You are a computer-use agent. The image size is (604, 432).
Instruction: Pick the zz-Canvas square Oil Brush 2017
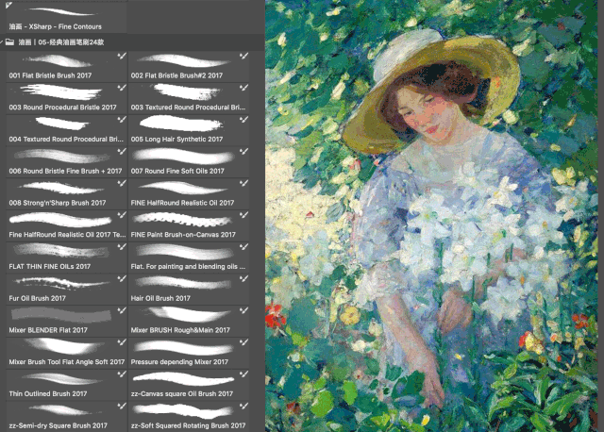point(189,385)
